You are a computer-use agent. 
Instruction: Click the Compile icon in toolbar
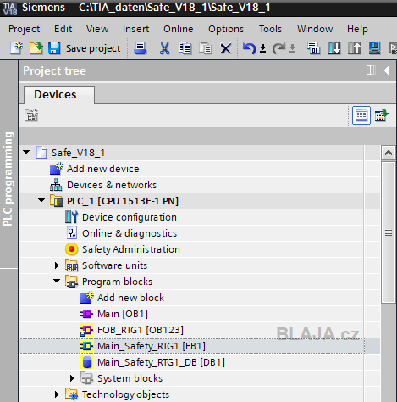(313, 48)
